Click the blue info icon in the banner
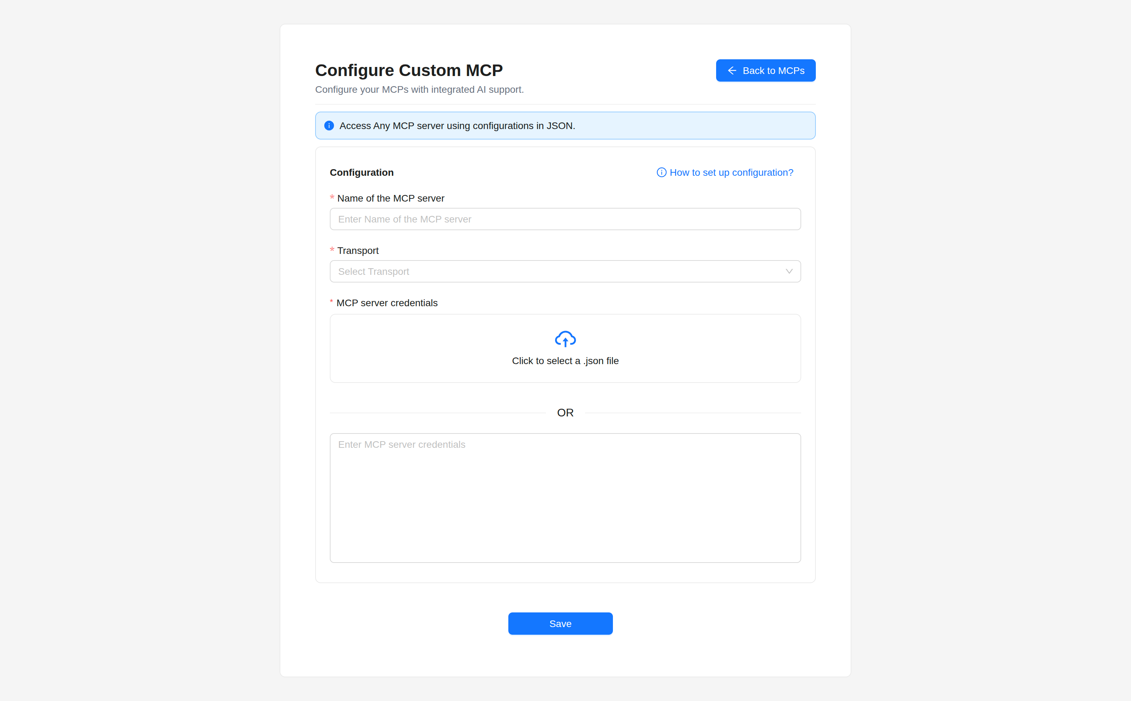The height and width of the screenshot is (701, 1131). [329, 126]
